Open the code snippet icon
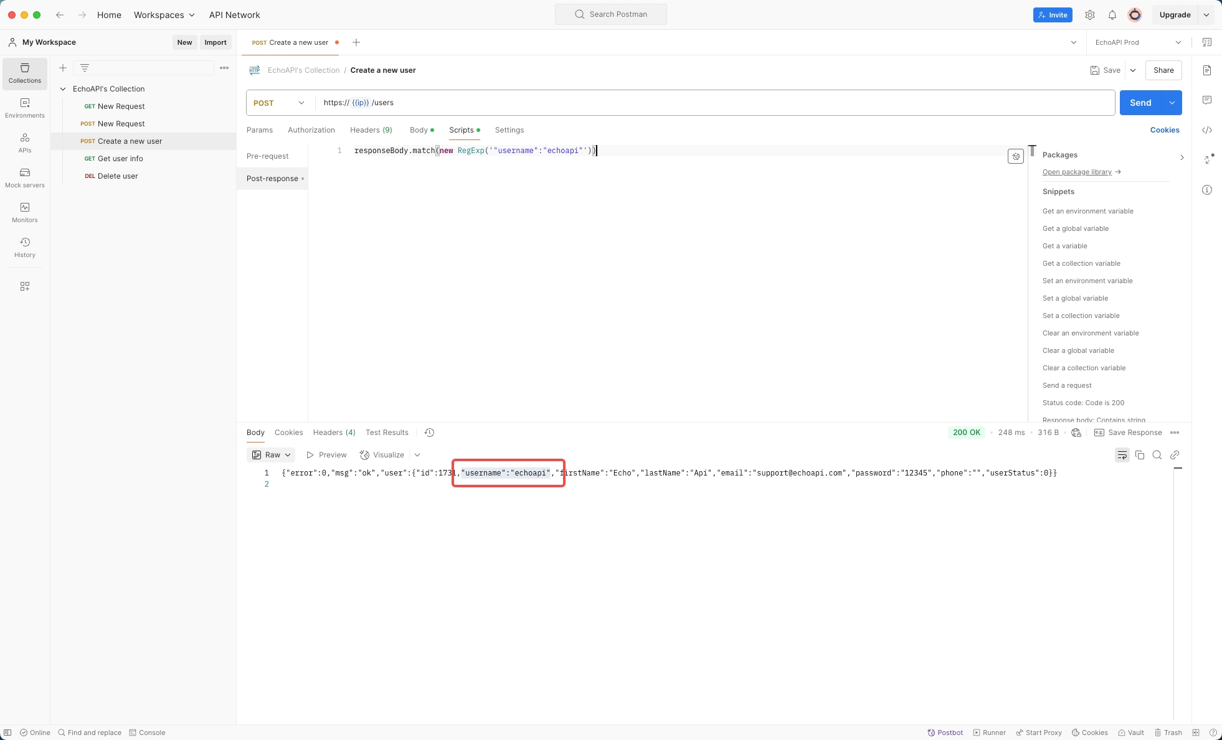Image resolution: width=1222 pixels, height=740 pixels. click(1207, 130)
